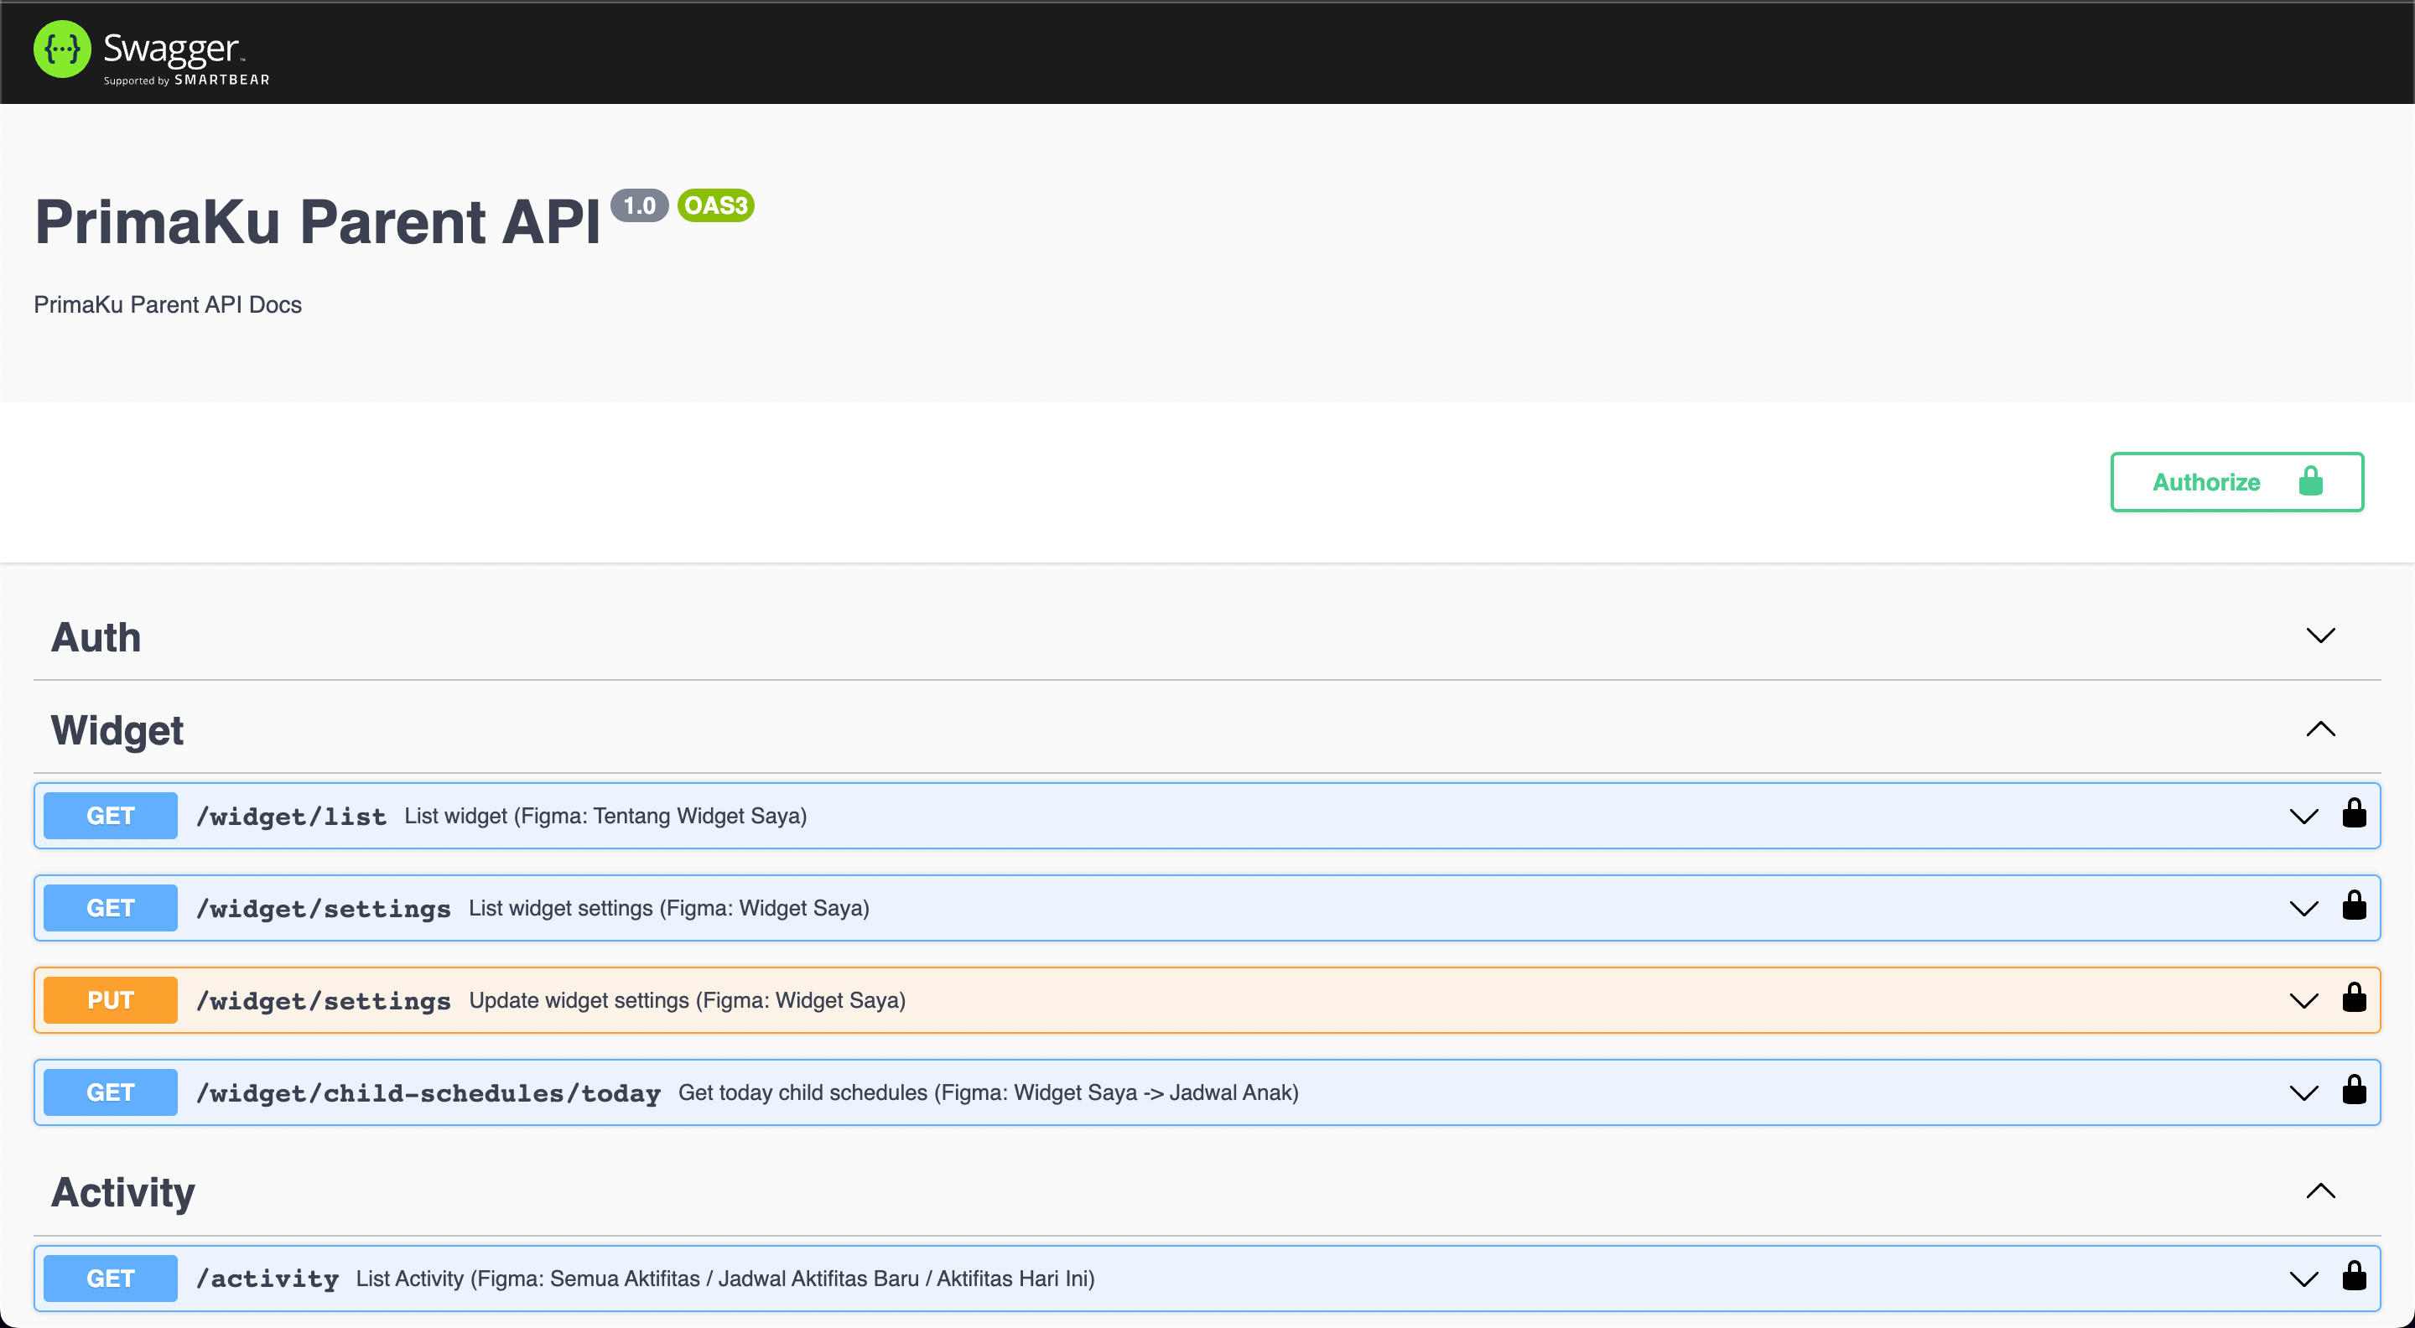Click the Widget section heading

tap(117, 730)
